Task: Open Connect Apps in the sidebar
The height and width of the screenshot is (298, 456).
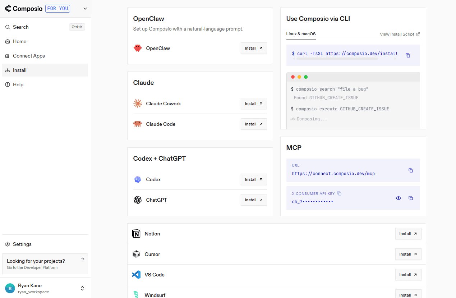Action: click(x=45, y=56)
